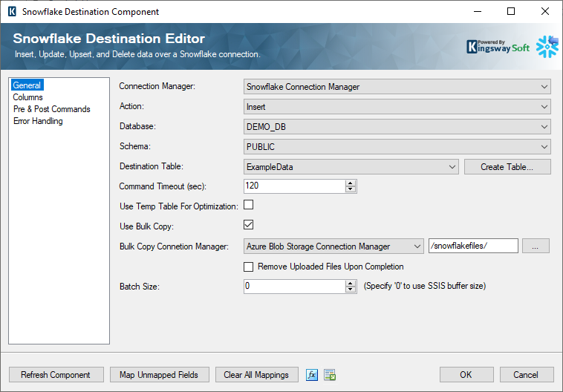The height and width of the screenshot is (392, 563).
Task: Click the documentation table icon beside fx
Action: (330, 375)
